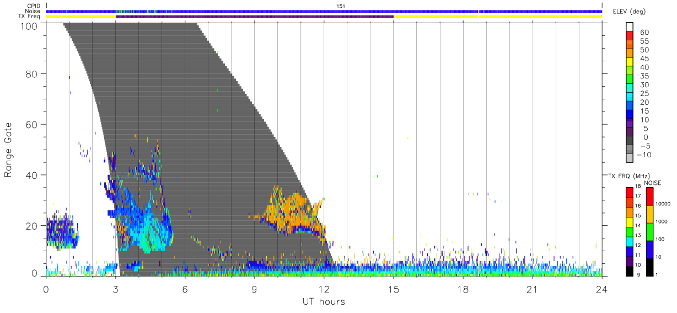Image resolution: width=677 pixels, height=313 pixels.
Task: Click the 45 label on ELEV scale
Action: [644, 59]
